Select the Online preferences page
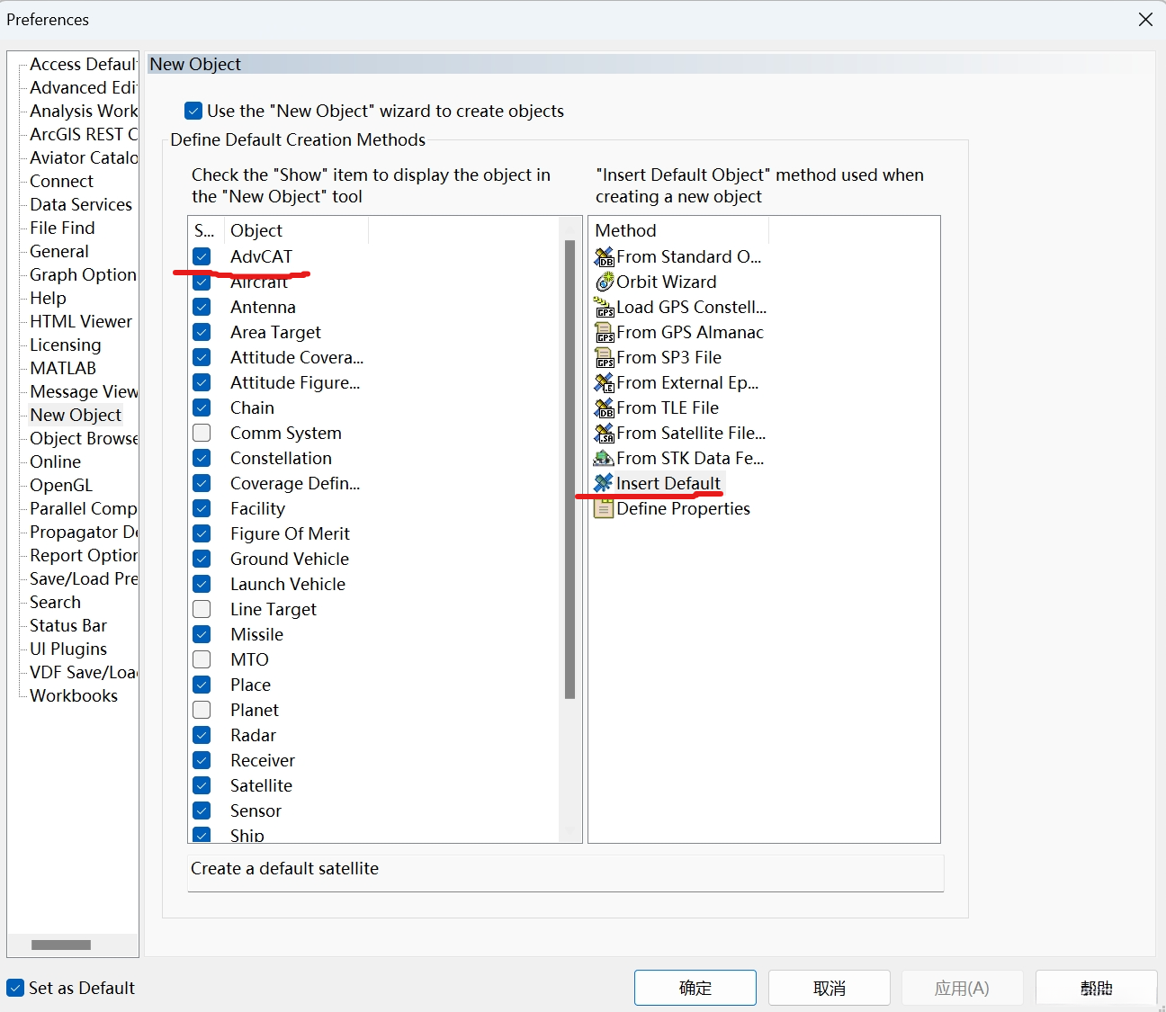Image resolution: width=1166 pixels, height=1012 pixels. pyautogui.click(x=56, y=461)
